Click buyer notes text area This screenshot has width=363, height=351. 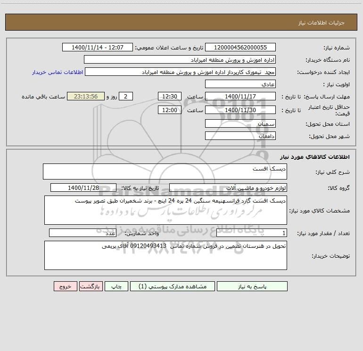coord(165,255)
